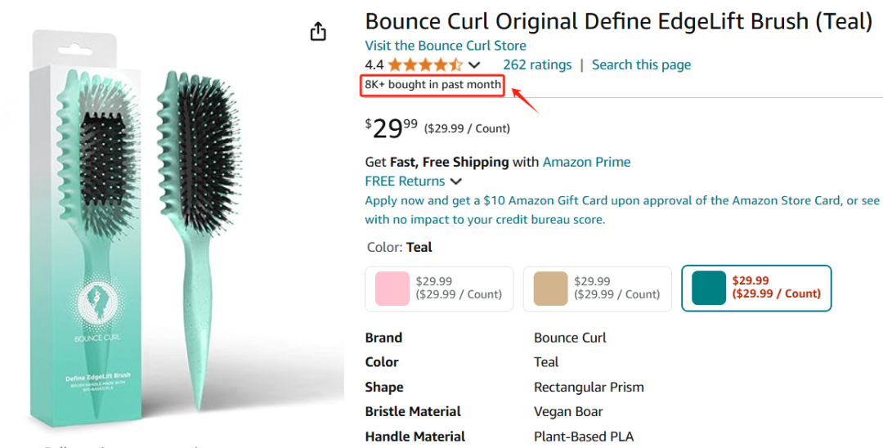883x448 pixels.
Task: Click the Plant-Based PLA handle material value
Action: [583, 437]
